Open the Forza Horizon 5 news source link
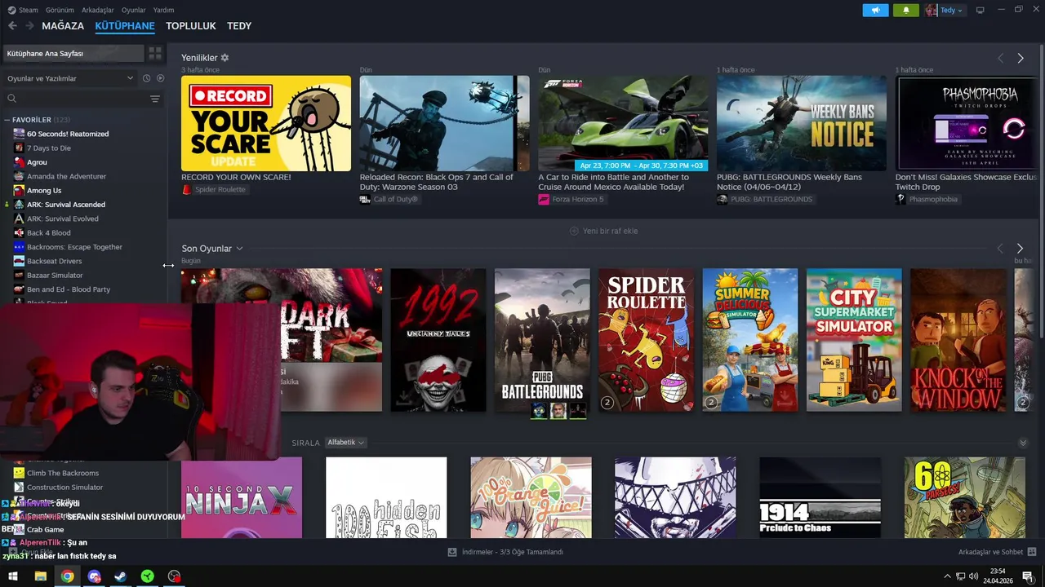Viewport: 1045px width, 587px height. click(571, 200)
